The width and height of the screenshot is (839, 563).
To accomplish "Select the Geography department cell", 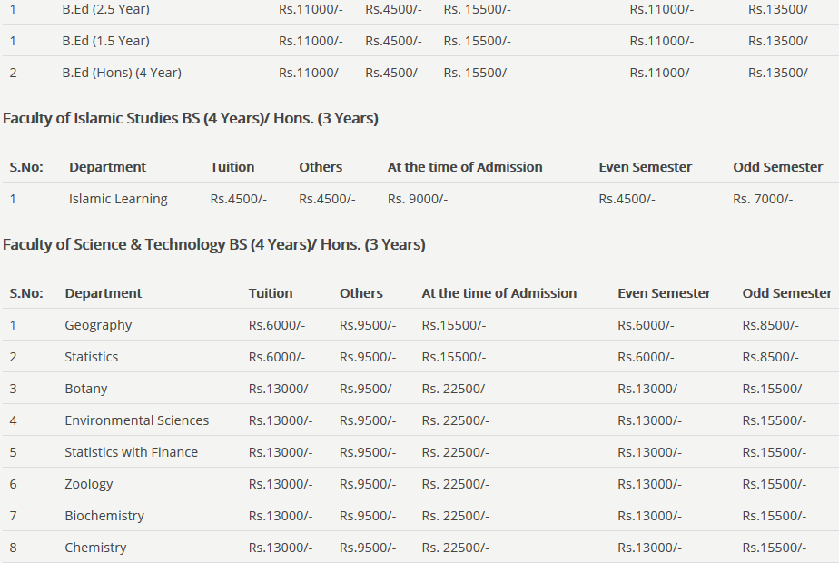I will pos(98,325).
